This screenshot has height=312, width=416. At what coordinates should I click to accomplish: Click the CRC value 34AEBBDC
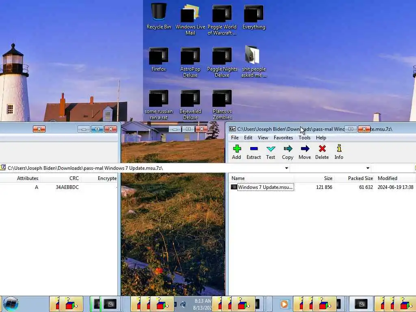tap(67, 187)
